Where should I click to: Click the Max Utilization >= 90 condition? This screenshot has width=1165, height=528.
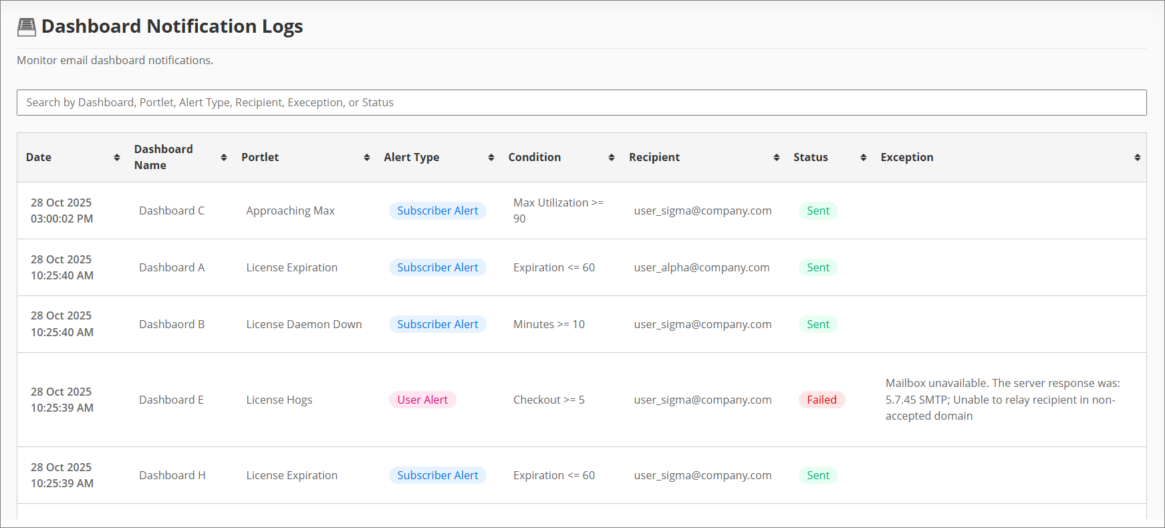pos(558,211)
